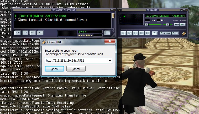The height and width of the screenshot is (114, 199).
Task: Pause playback in Winamp main window
Action: point(135,33)
